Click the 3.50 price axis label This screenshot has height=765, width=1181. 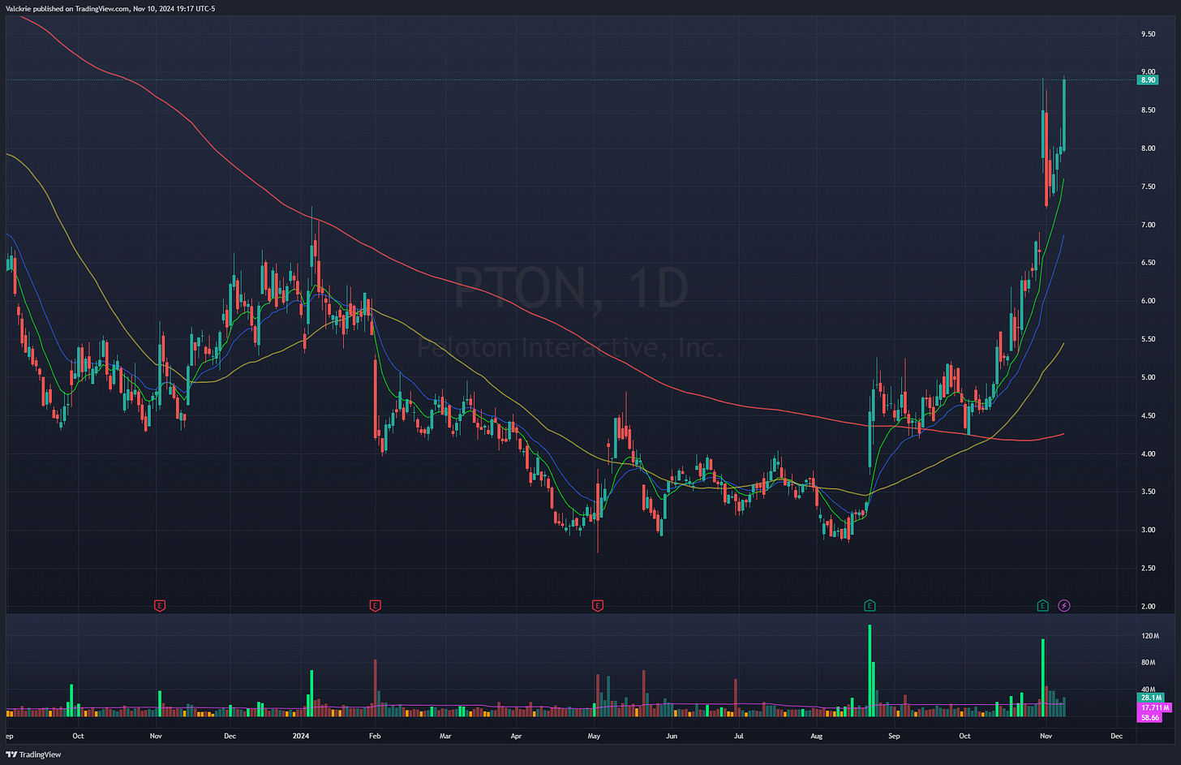click(x=1149, y=492)
